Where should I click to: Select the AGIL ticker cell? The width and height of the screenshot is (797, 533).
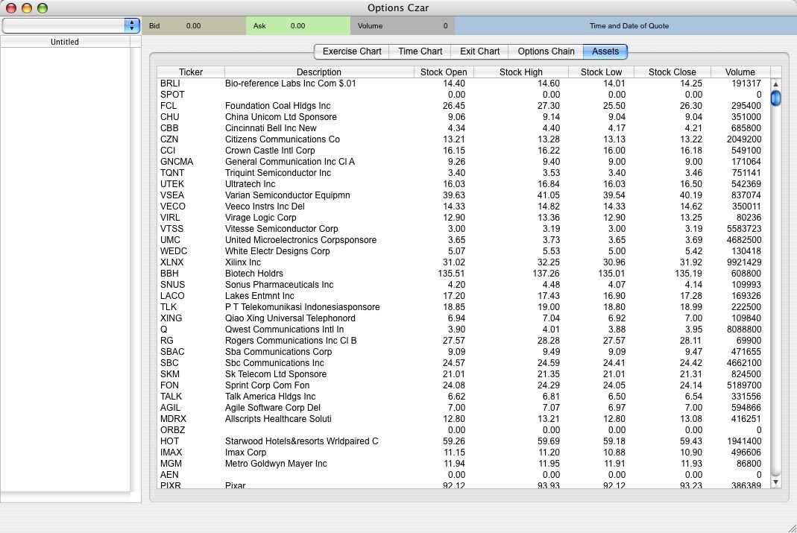170,408
